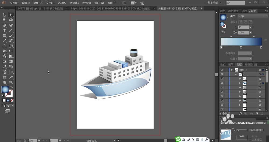Image resolution: width=269 pixels, height=142 pixels.
Task: Click the create new layer icon
Action: point(257,113)
